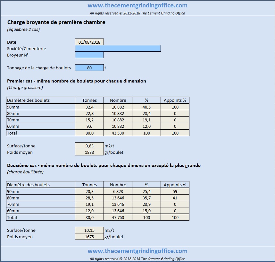Select the 9,6 tonnes cell

pyautogui.click(x=89, y=126)
